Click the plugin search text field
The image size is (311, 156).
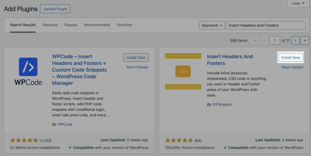click(x=266, y=25)
